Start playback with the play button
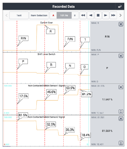 click(106, 15)
